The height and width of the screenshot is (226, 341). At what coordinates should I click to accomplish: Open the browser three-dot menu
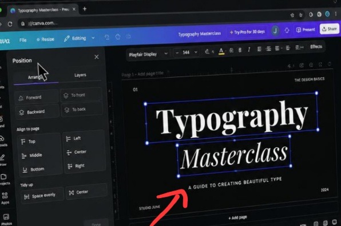point(336,14)
